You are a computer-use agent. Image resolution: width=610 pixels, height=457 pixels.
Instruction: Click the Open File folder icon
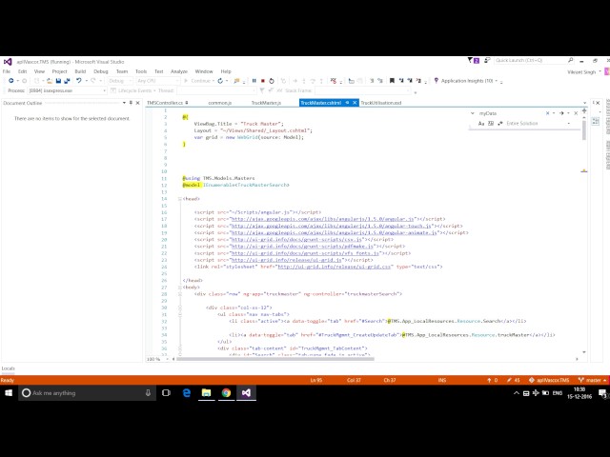(50, 81)
